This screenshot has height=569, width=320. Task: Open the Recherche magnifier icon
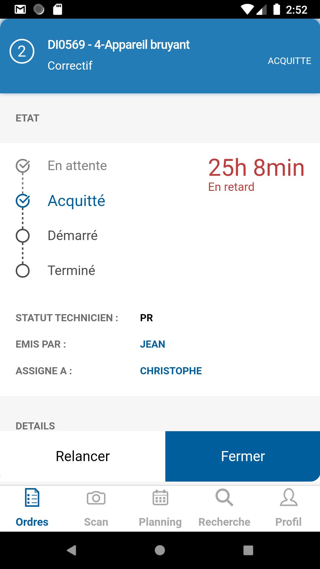coord(224,497)
